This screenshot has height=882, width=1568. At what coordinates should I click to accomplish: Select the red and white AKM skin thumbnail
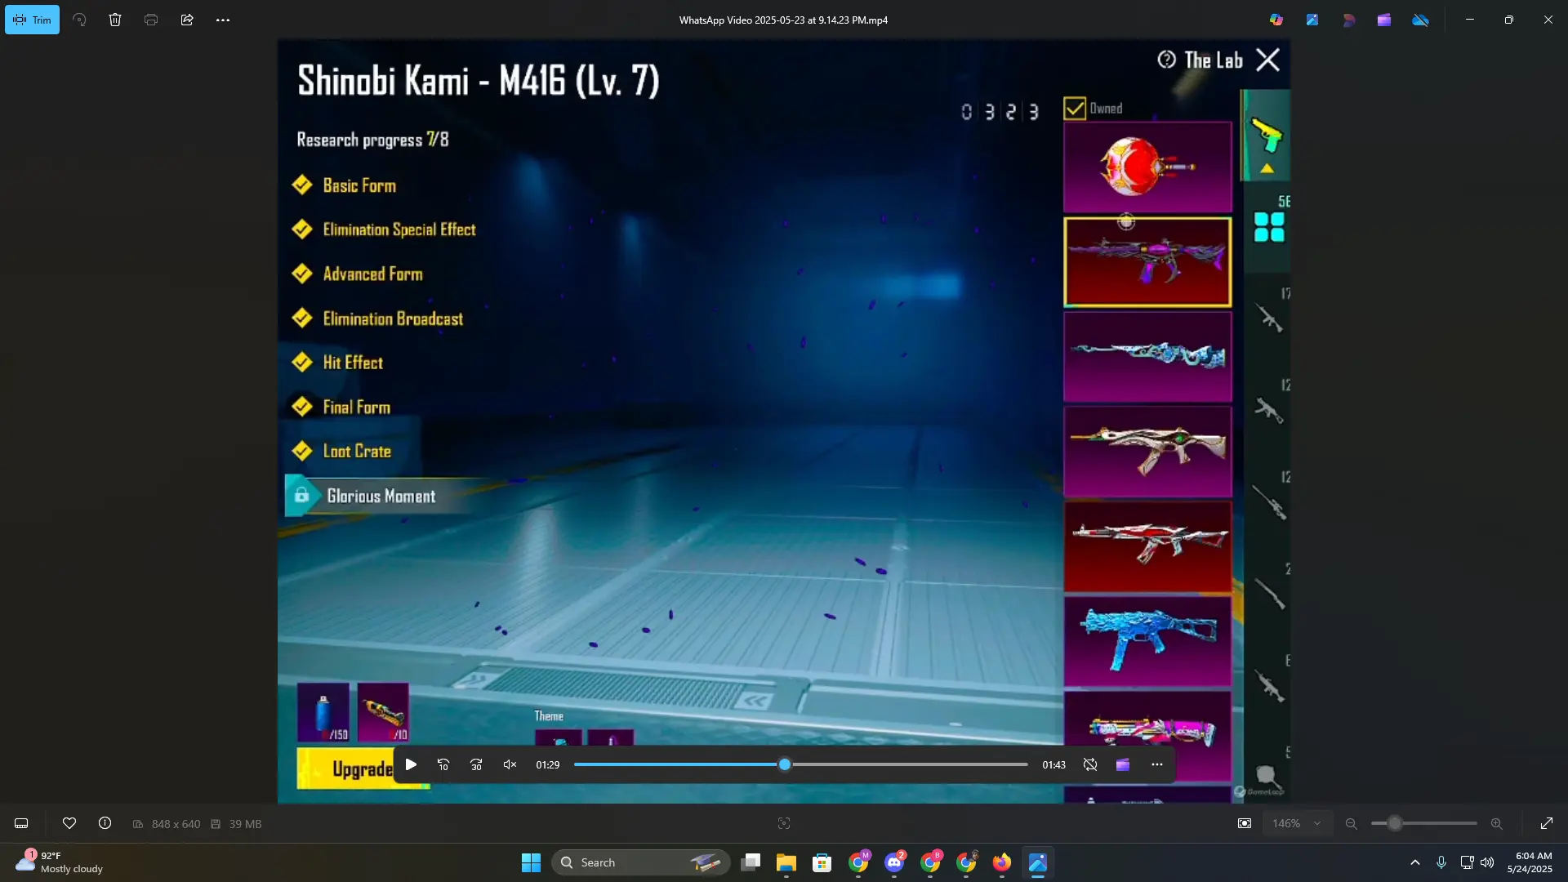1147,546
